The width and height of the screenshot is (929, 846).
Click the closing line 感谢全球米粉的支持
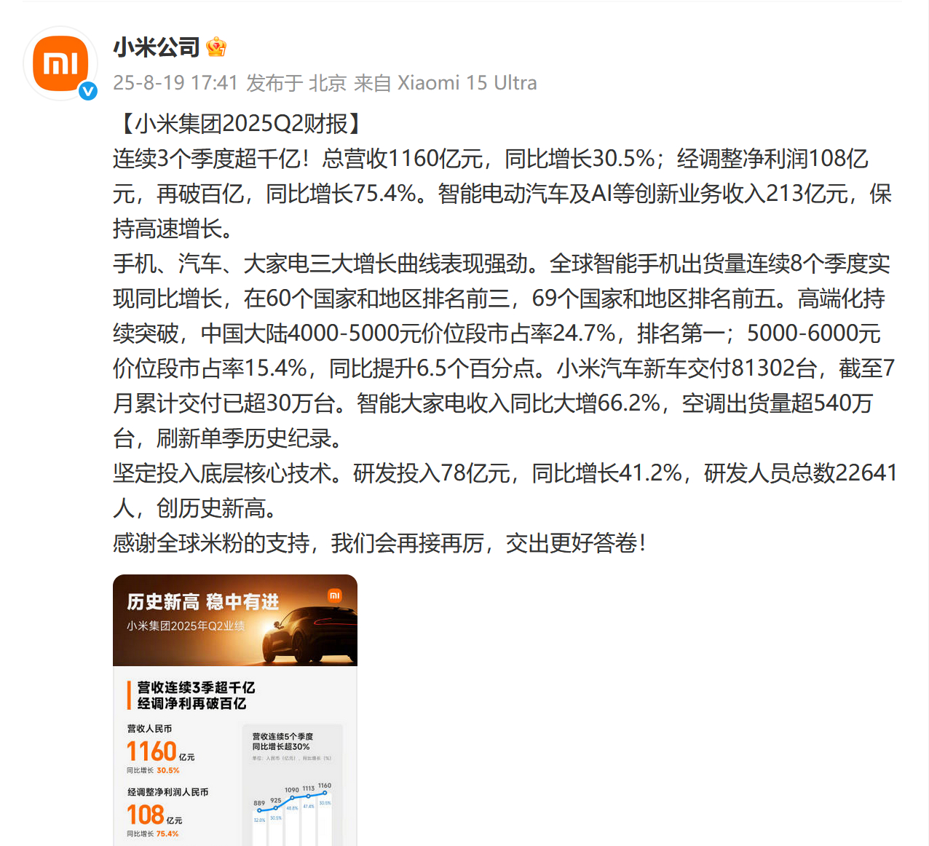coord(379,543)
